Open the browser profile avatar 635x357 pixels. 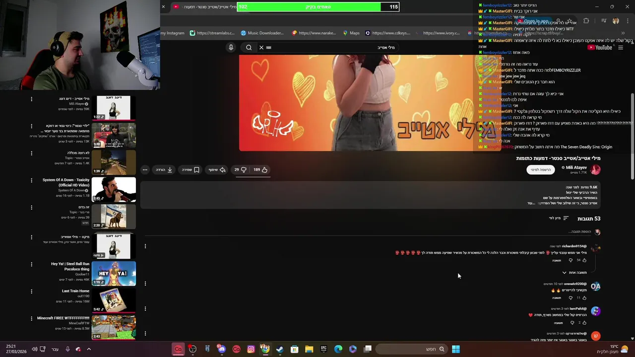tap(616, 21)
